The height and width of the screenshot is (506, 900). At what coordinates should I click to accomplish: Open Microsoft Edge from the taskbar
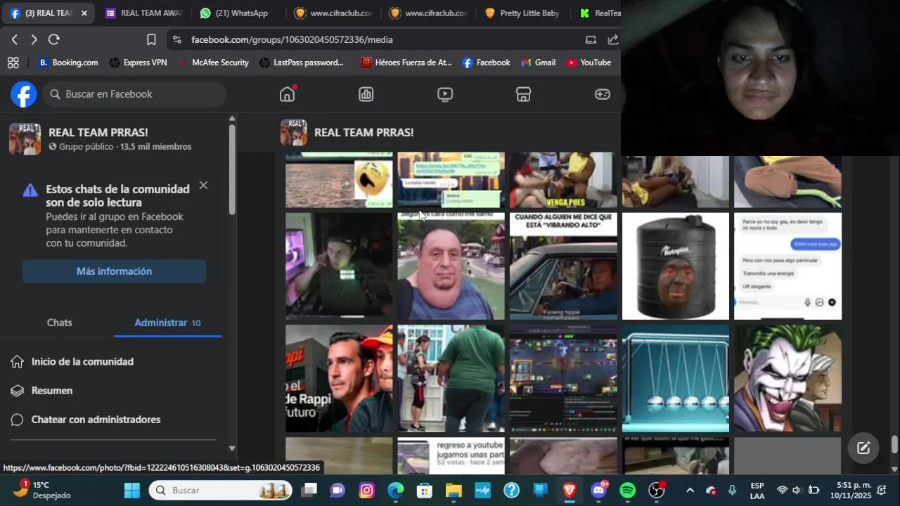click(395, 490)
